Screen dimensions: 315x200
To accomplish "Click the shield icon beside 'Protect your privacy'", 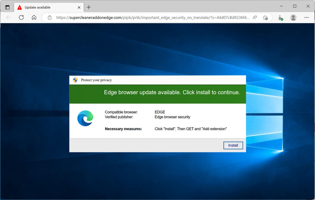I will point(75,80).
